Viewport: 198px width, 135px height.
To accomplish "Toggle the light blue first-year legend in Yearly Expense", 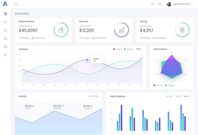I will tap(170, 96).
